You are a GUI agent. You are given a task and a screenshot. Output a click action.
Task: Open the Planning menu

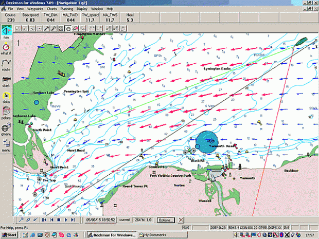coord(66,9)
